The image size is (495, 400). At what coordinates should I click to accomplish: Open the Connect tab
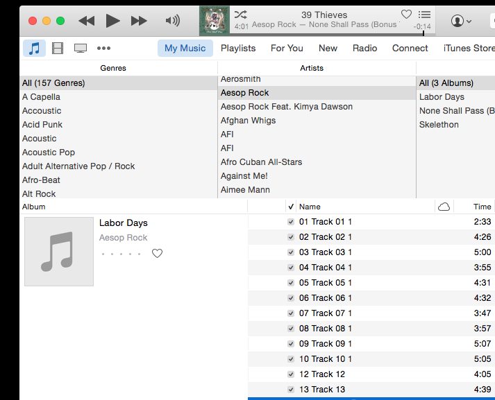tap(410, 49)
